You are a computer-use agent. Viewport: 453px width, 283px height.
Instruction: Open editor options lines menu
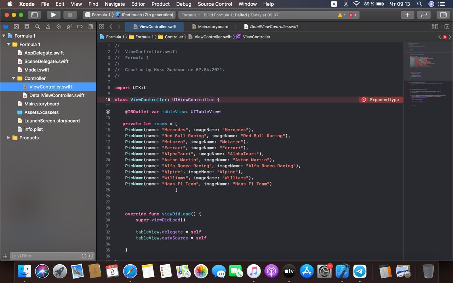click(435, 27)
